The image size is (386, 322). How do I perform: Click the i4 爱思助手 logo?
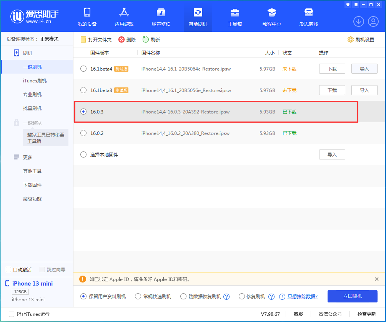pos(35,16)
